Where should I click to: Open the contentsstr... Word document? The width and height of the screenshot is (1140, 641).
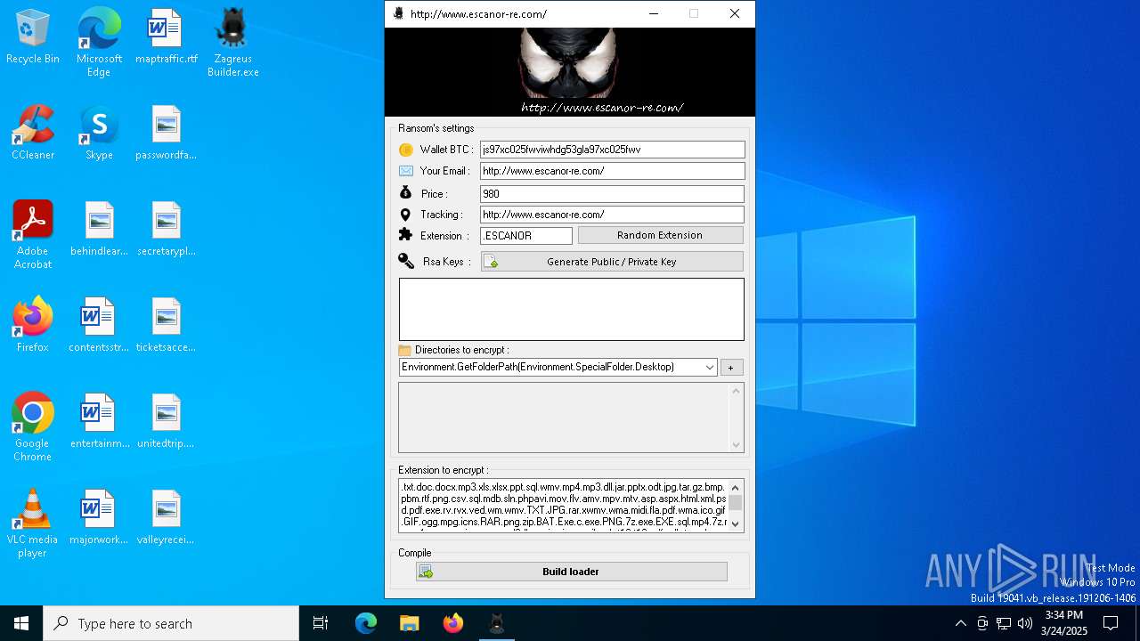click(99, 325)
